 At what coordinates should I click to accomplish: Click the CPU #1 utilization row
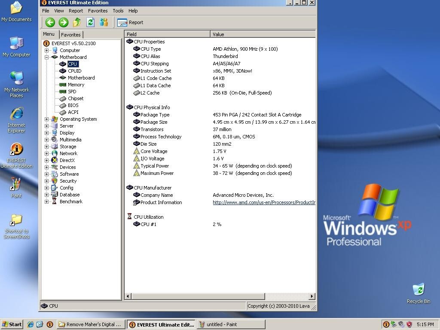(220, 224)
